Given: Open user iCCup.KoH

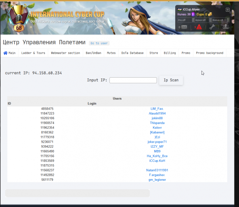Looking at the screenshot, I should [x=157, y=161].
